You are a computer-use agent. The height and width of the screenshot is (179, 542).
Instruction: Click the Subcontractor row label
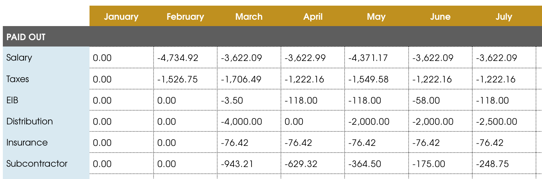[37, 163]
